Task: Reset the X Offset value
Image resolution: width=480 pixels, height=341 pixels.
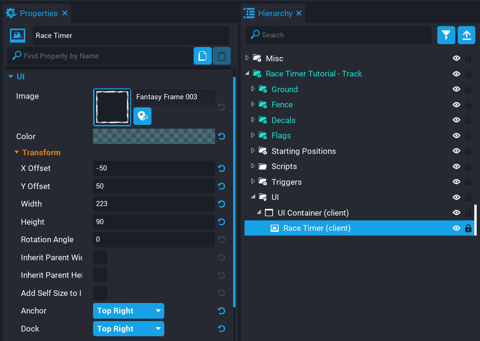Action: tap(221, 169)
